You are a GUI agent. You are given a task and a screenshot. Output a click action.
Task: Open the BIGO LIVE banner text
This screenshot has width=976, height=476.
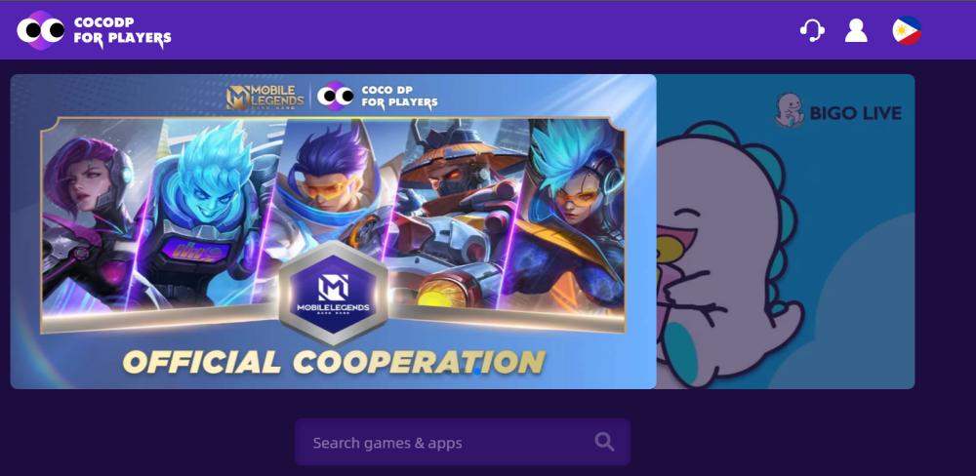tap(855, 113)
